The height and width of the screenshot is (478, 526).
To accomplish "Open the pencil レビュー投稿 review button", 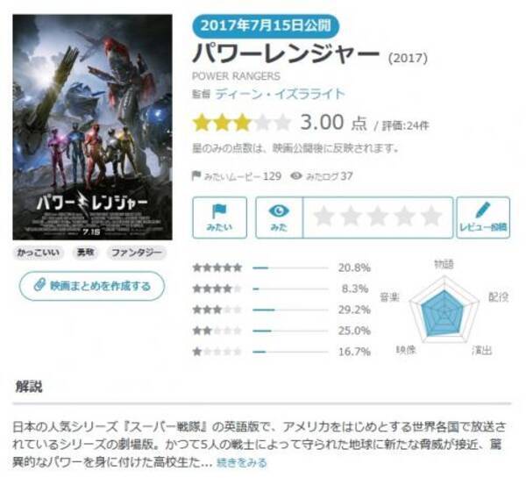I will click(x=483, y=218).
